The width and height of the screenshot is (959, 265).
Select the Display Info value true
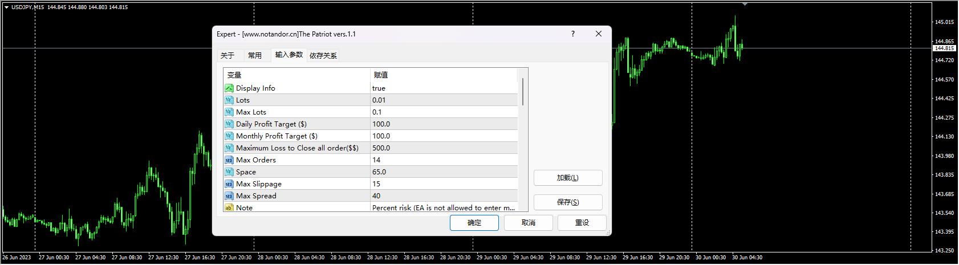pyautogui.click(x=379, y=88)
